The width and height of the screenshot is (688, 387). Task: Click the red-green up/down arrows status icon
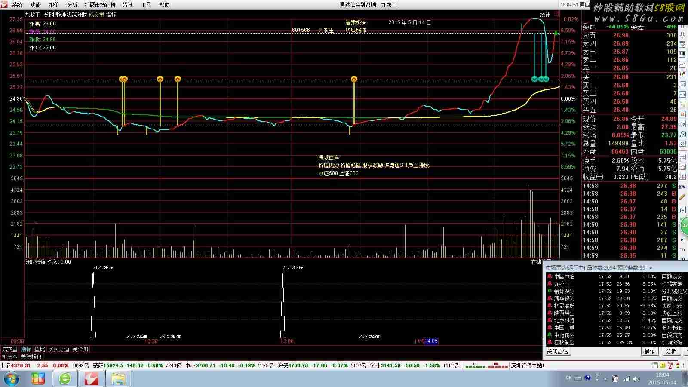click(678, 365)
